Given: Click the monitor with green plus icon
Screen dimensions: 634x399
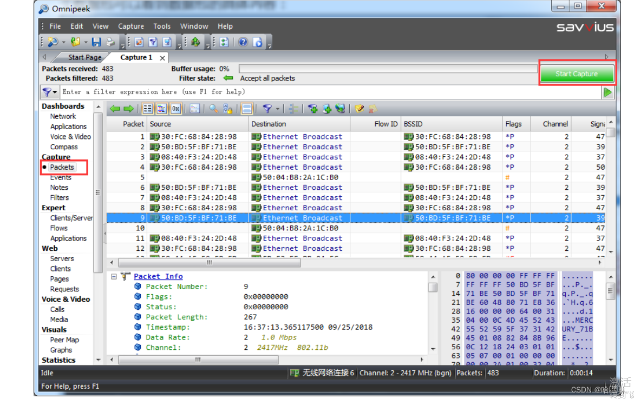Looking at the screenshot, I should (x=326, y=109).
